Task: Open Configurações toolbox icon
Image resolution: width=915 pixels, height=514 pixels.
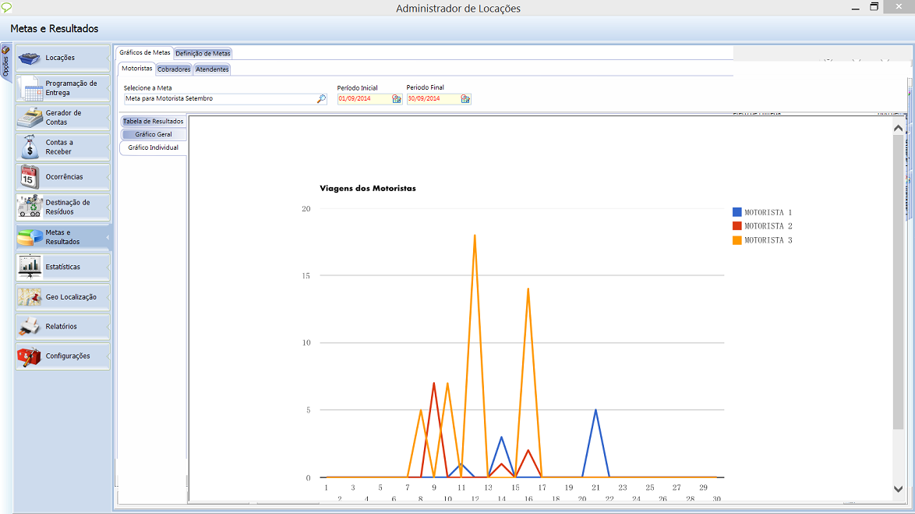Action: 30,356
